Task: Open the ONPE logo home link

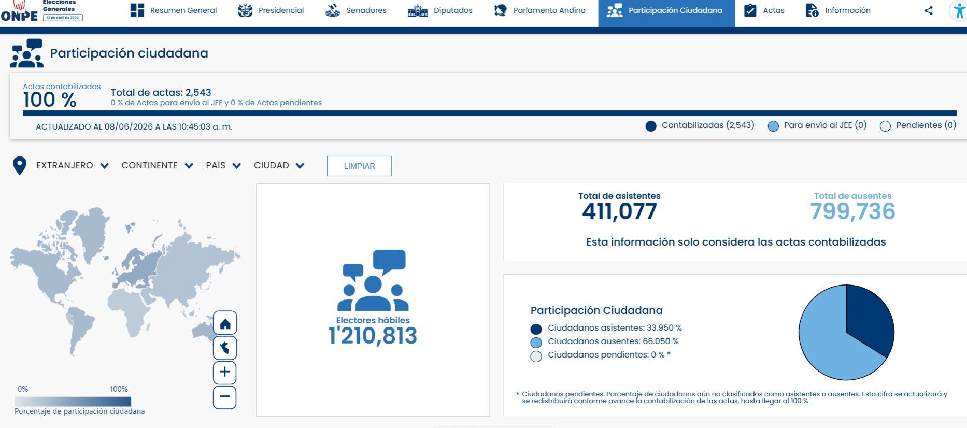Action: 20,11
